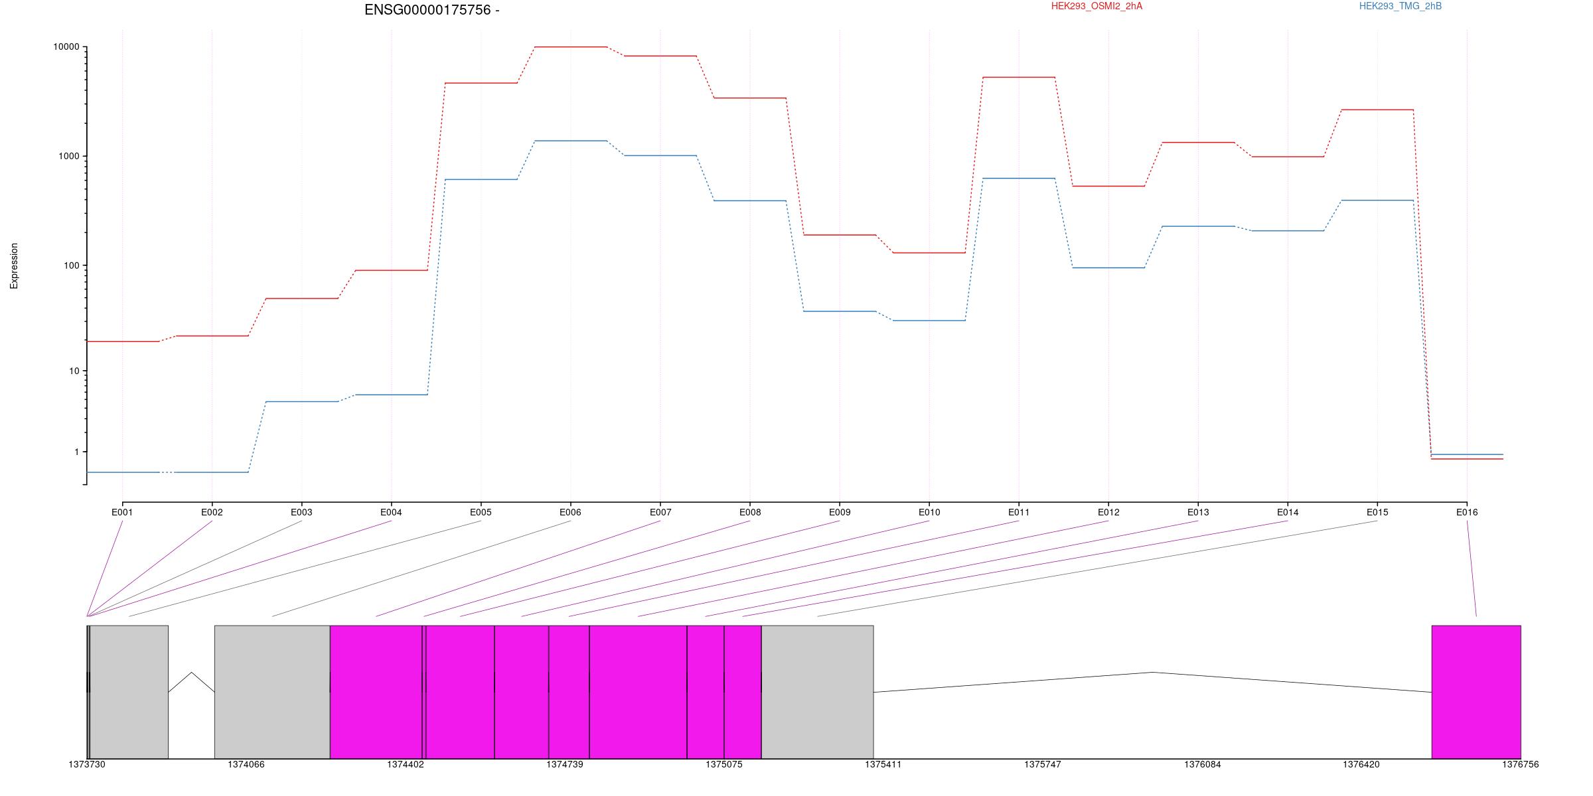Click the blue line segment at E003
Viewport: 1593px width, 796px height.
tap(301, 401)
